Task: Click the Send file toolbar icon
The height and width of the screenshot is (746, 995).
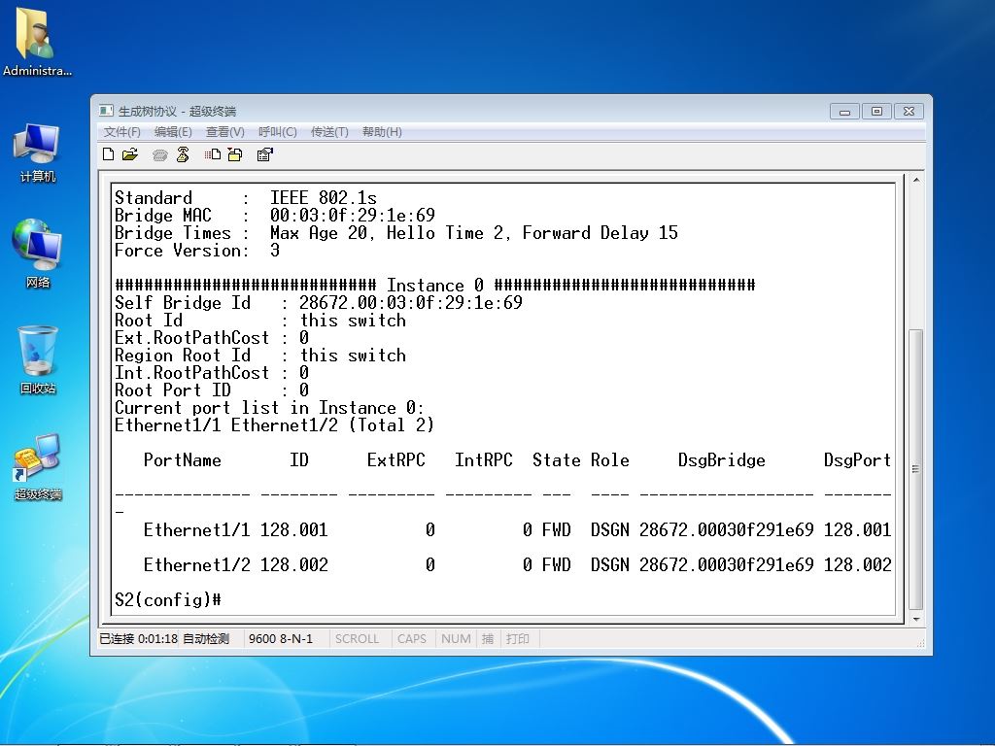Action: [x=213, y=154]
